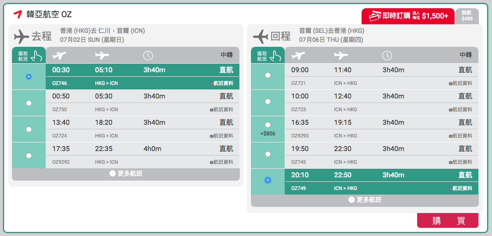The width and height of the screenshot is (492, 236).
Task: Click outbound 中轉 column header
Action: click(x=227, y=55)
